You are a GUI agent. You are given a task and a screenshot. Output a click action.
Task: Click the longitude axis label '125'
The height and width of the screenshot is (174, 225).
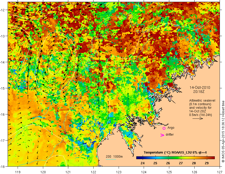(x=169, y=172)
